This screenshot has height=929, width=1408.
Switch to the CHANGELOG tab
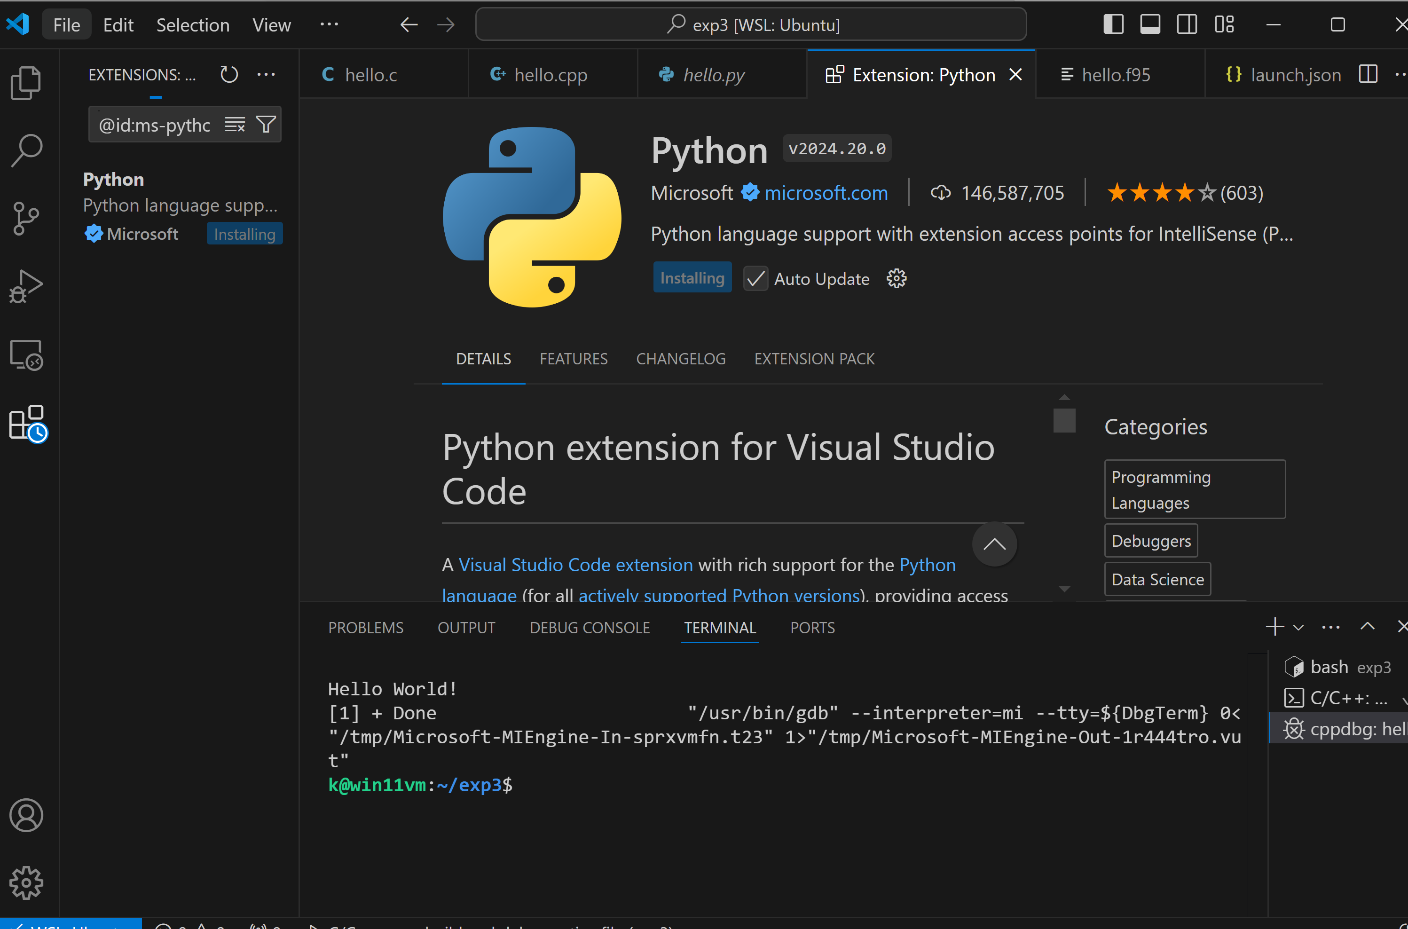click(x=681, y=359)
